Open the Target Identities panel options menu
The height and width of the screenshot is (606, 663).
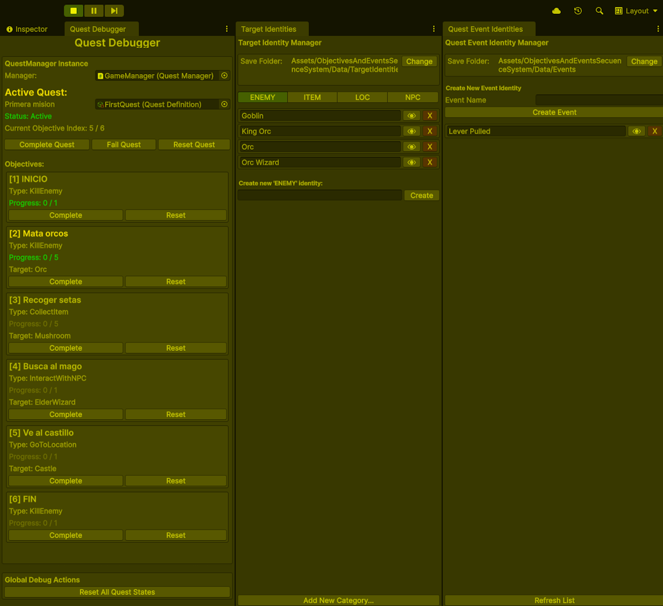click(434, 29)
